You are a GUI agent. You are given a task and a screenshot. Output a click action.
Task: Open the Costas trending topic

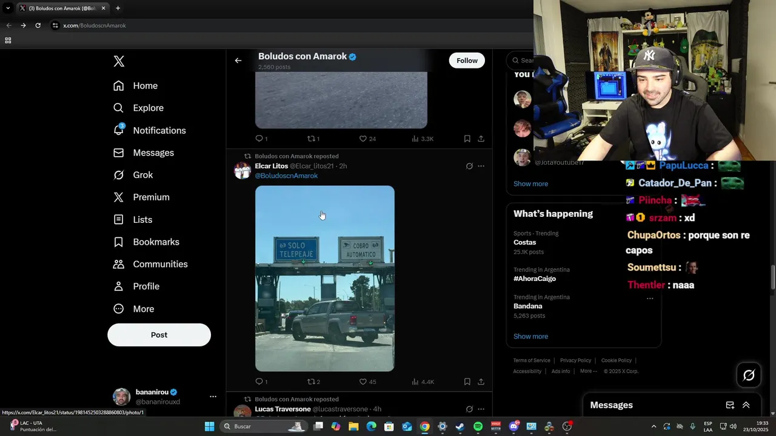point(524,242)
